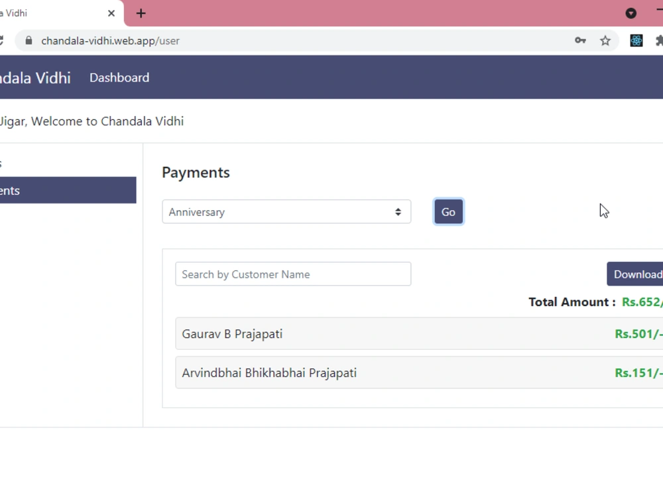This screenshot has width=663, height=497.
Task: Open the Anniversary category dropdown
Action: (x=286, y=212)
